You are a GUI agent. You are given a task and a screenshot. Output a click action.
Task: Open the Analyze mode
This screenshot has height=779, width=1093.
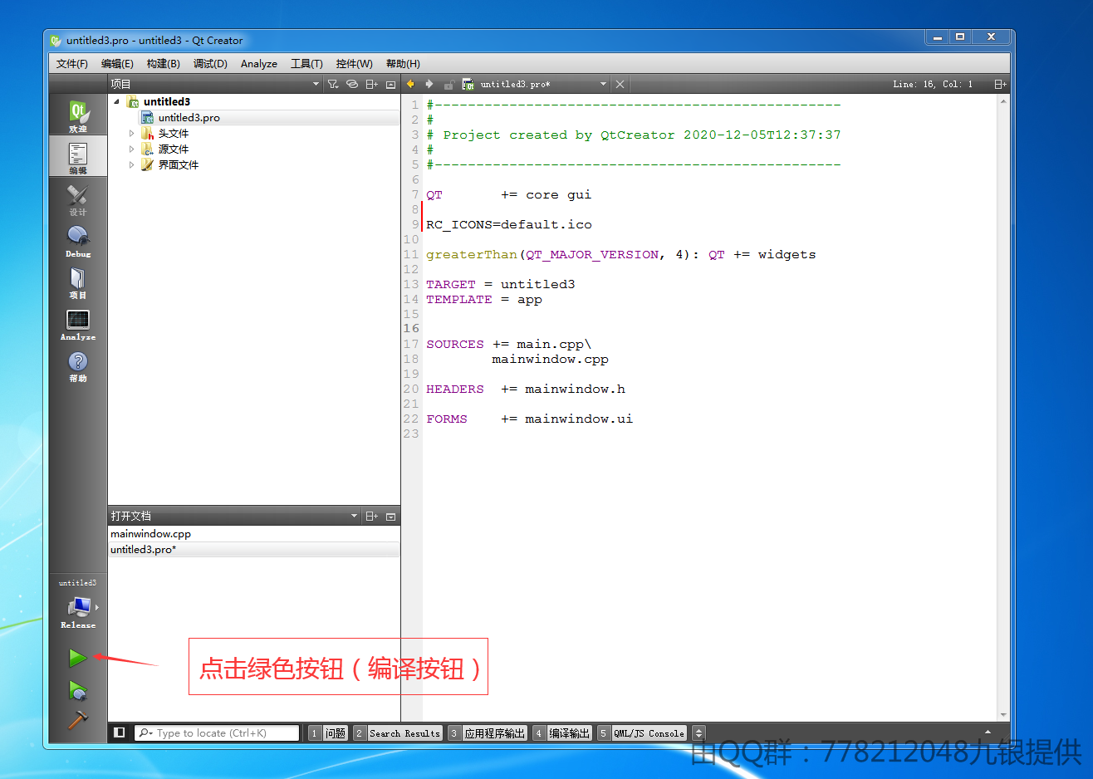click(x=78, y=324)
